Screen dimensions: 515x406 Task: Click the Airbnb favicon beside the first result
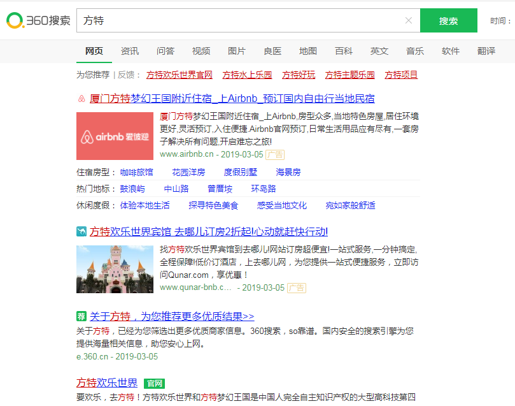coord(81,99)
